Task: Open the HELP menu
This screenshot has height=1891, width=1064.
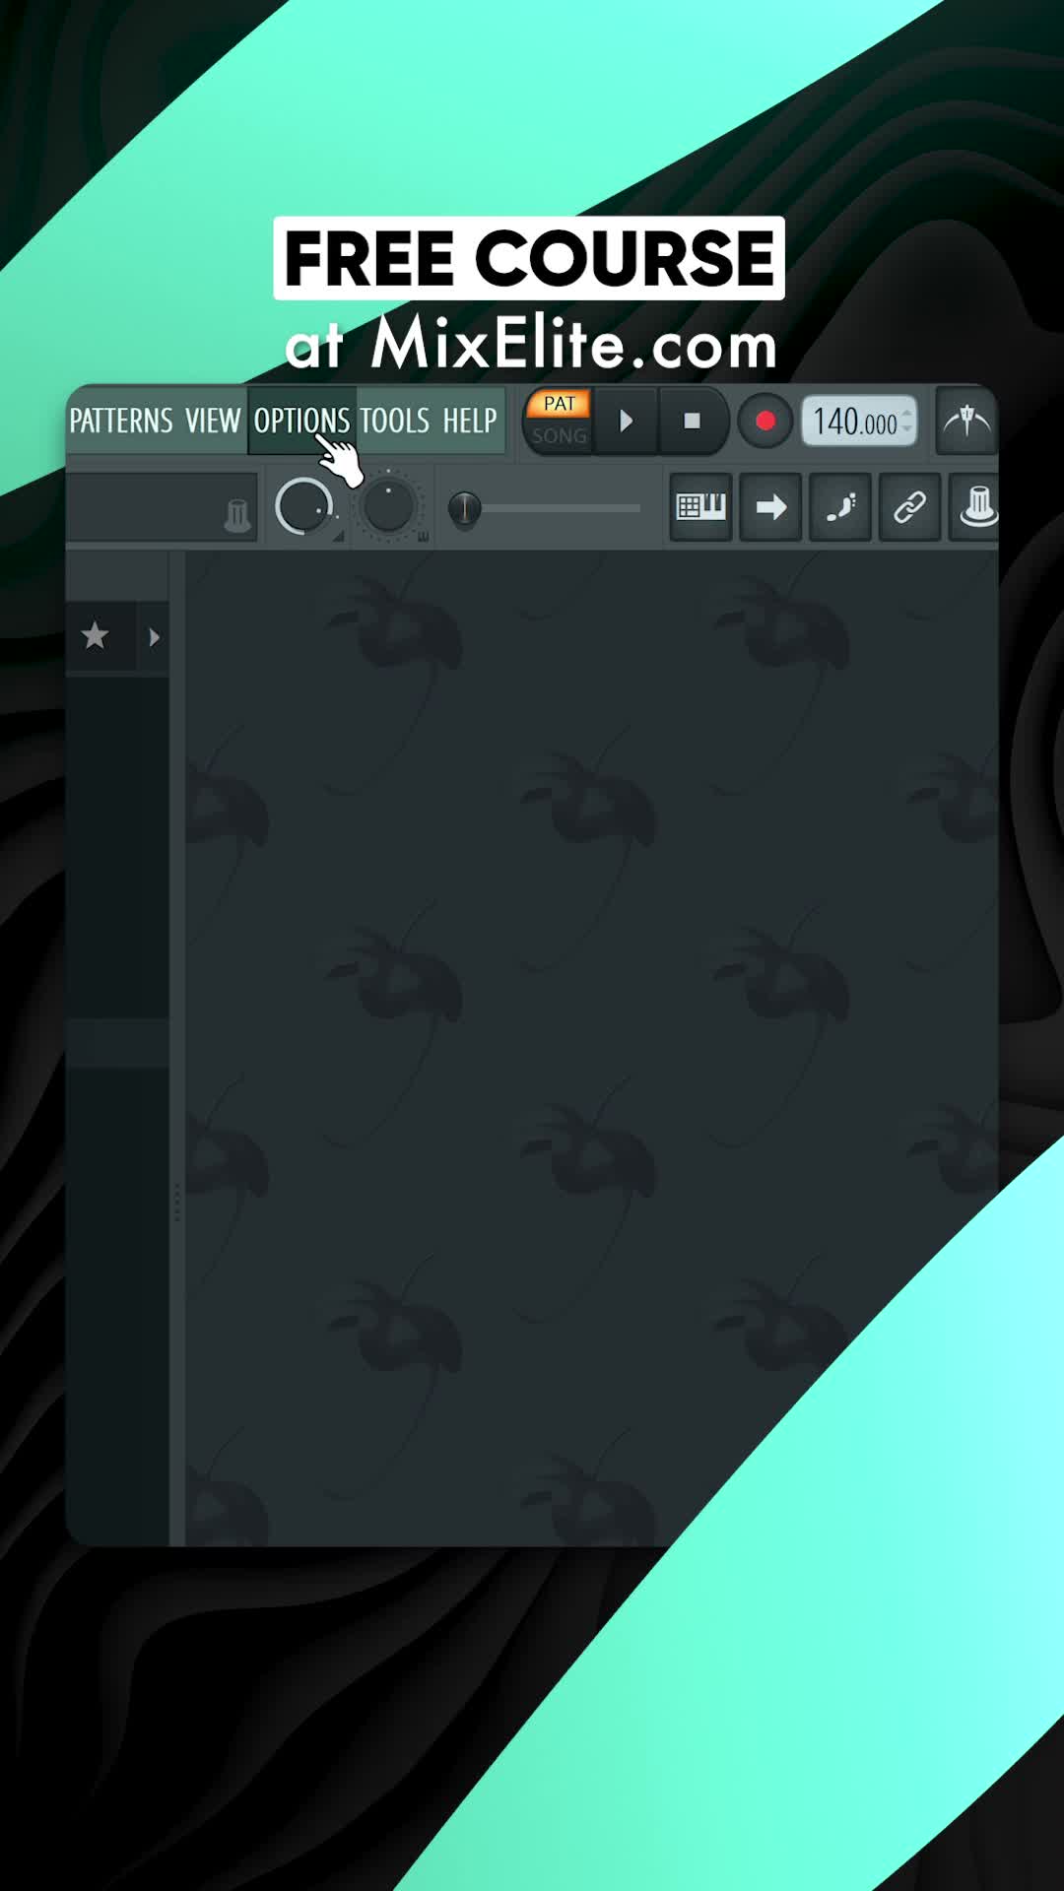Action: (469, 421)
